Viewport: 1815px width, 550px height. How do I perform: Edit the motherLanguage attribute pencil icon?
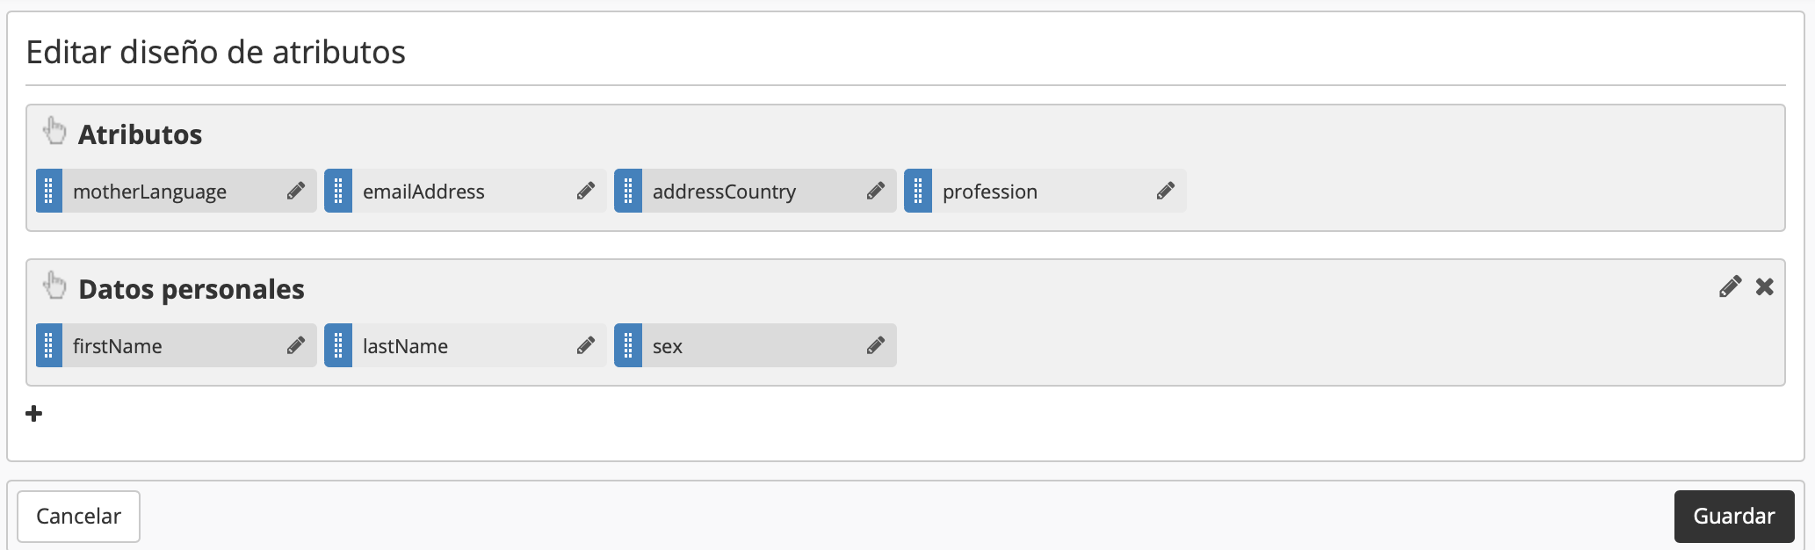pos(296,191)
